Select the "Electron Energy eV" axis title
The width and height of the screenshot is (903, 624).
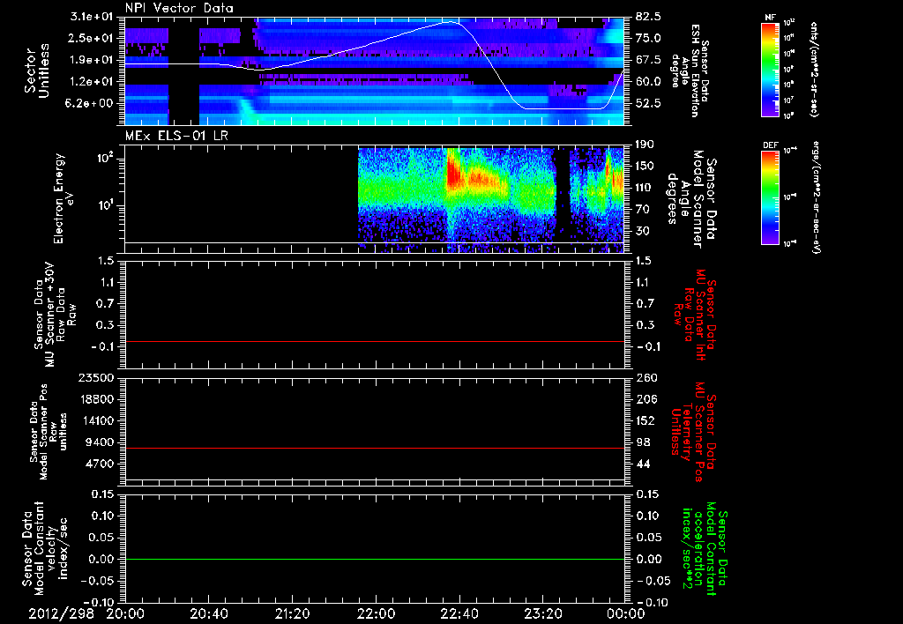click(63, 198)
